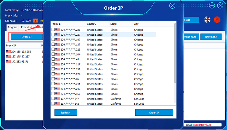Check the box for IP ending .223
This screenshot has height=130, width=227.
[53, 30]
